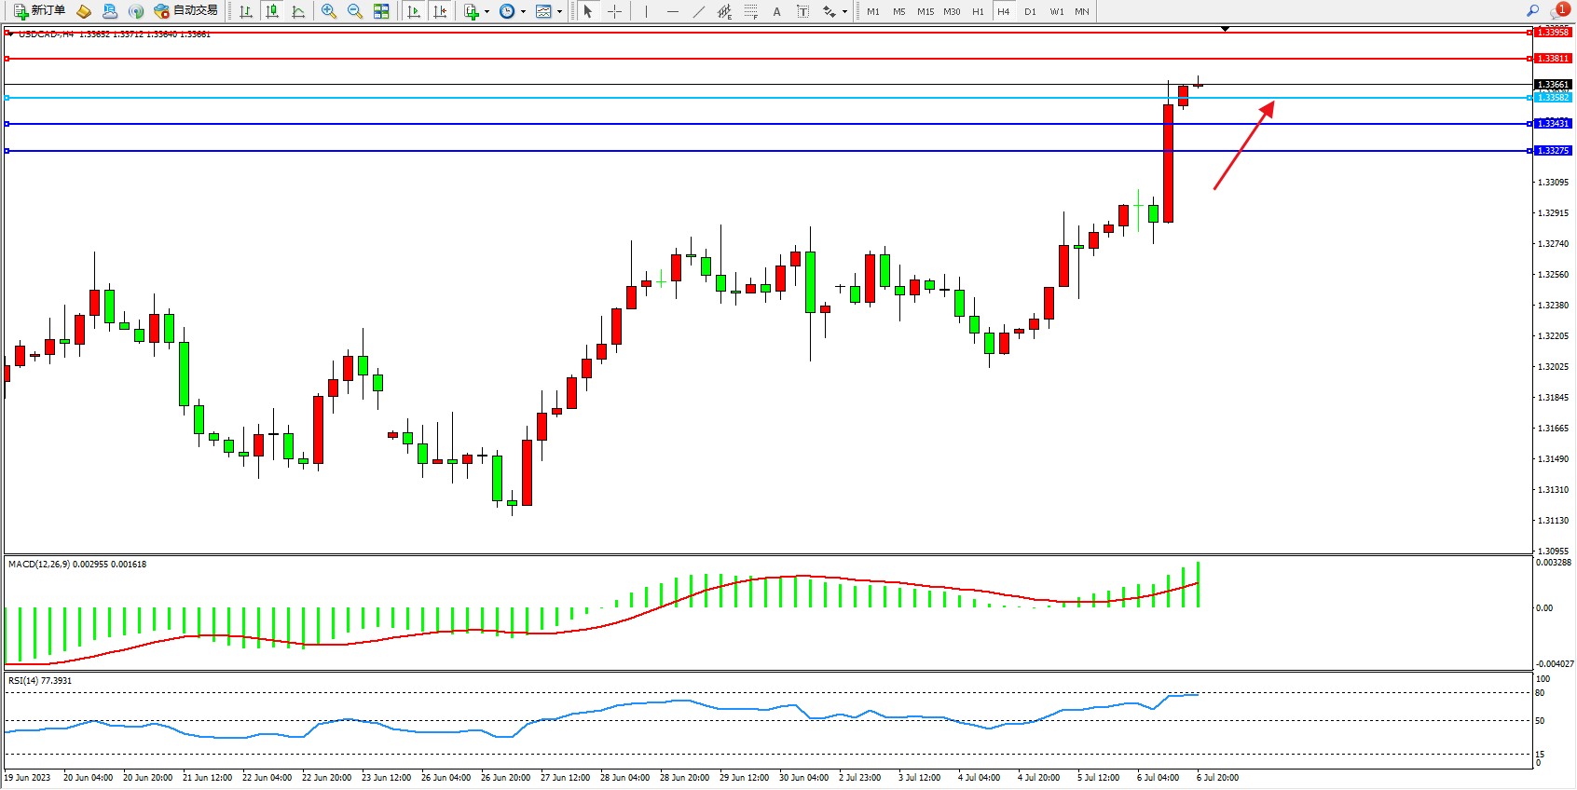Open the search magnifier in toolbar
Screen dimensions: 1577x790
click(1532, 11)
